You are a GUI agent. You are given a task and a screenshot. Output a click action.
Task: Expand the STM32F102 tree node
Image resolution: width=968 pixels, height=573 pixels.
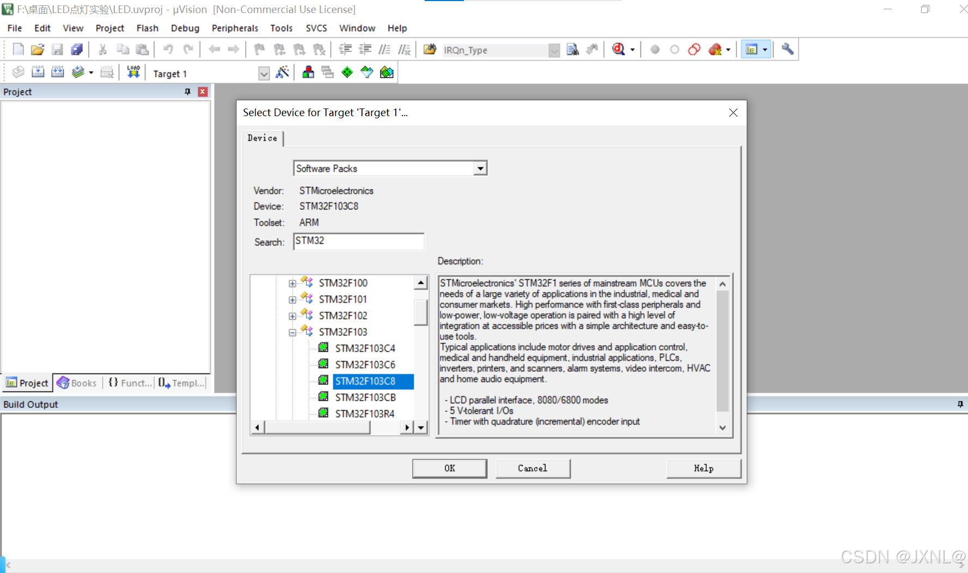293,316
